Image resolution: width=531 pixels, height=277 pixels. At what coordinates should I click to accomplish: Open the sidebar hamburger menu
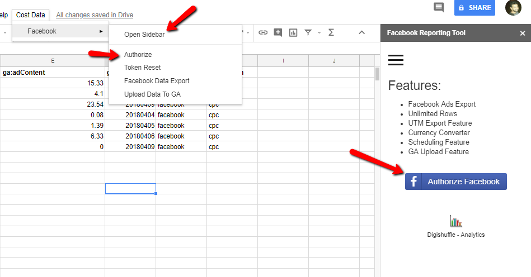coord(396,60)
